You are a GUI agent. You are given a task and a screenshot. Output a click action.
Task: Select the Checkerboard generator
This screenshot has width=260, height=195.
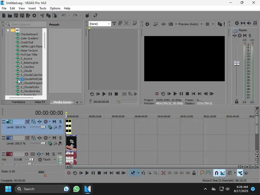[x=29, y=34]
